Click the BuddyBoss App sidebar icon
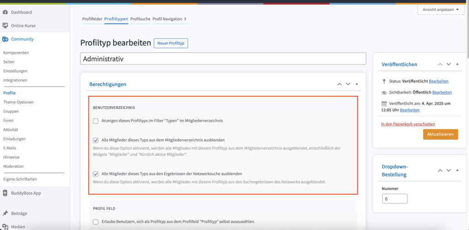469x230 pixels. pyautogui.click(x=5, y=193)
